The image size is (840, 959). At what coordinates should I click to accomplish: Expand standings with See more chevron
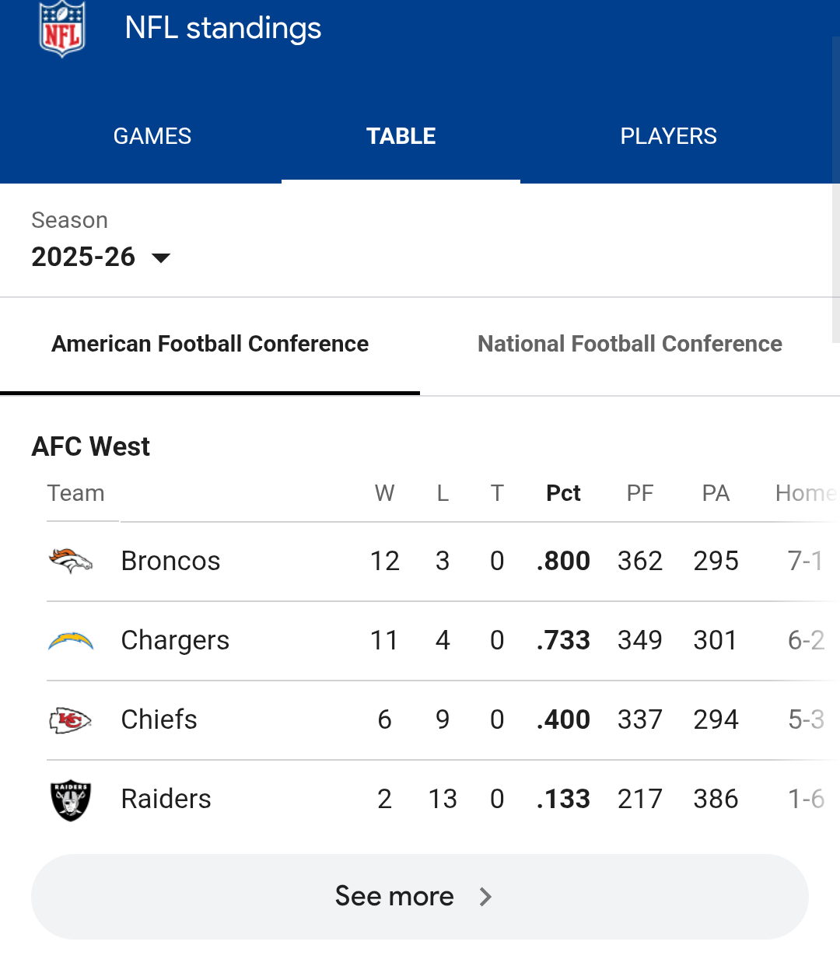(x=485, y=897)
